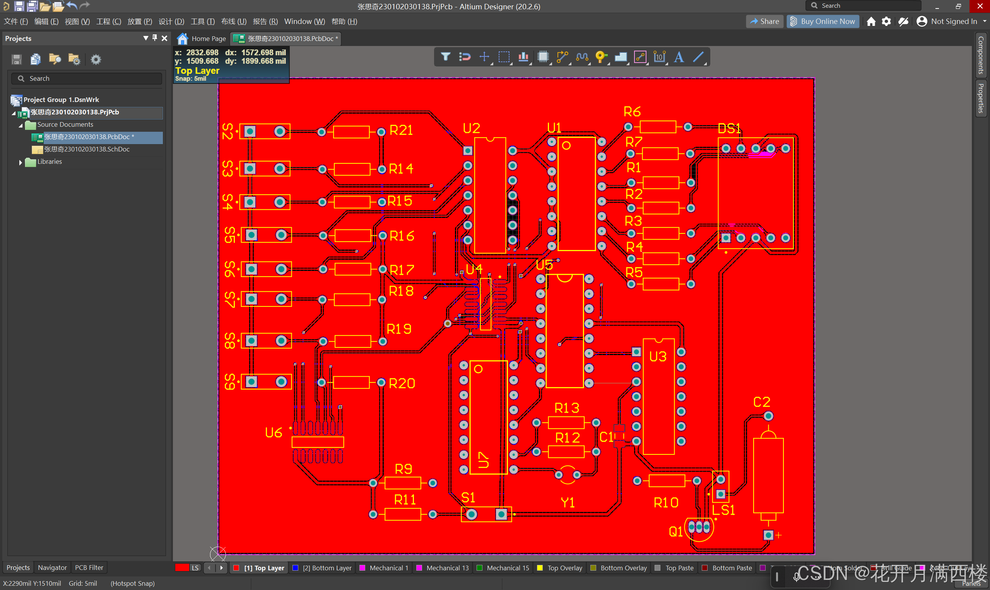Open the 布线 (U) menu
This screenshot has height=590, width=990.
pyautogui.click(x=234, y=22)
